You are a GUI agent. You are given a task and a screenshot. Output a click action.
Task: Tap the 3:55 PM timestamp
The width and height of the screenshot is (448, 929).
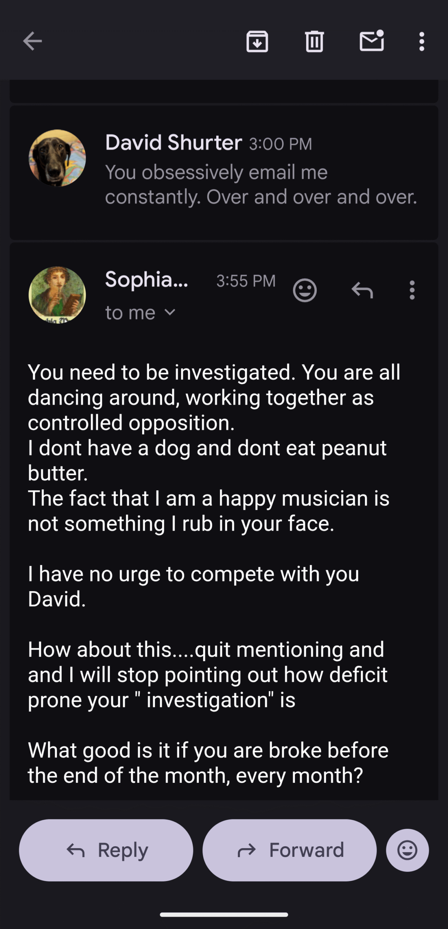246,281
